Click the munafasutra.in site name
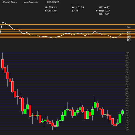The height and width of the screenshot is (135, 135). point(31,2)
